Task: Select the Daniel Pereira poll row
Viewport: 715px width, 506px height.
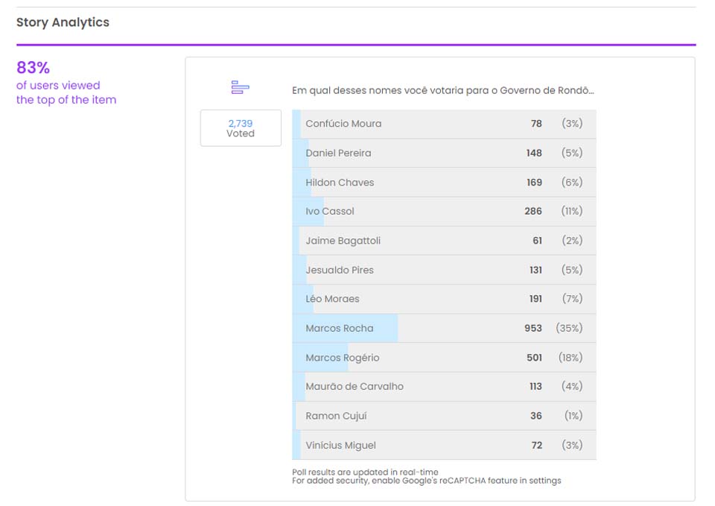Action: (444, 153)
